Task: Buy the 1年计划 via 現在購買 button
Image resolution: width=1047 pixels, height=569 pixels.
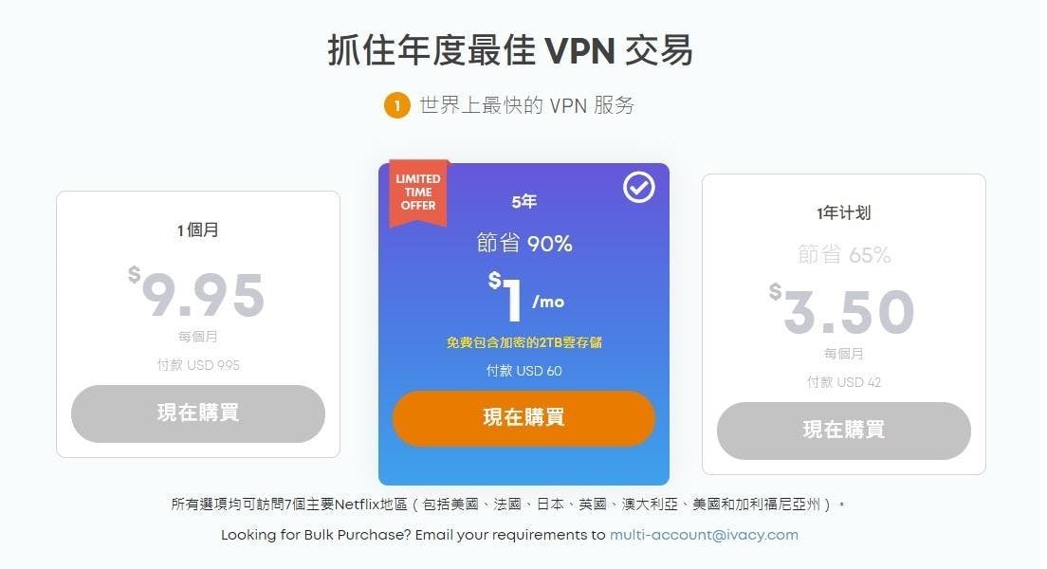Action: click(x=843, y=431)
